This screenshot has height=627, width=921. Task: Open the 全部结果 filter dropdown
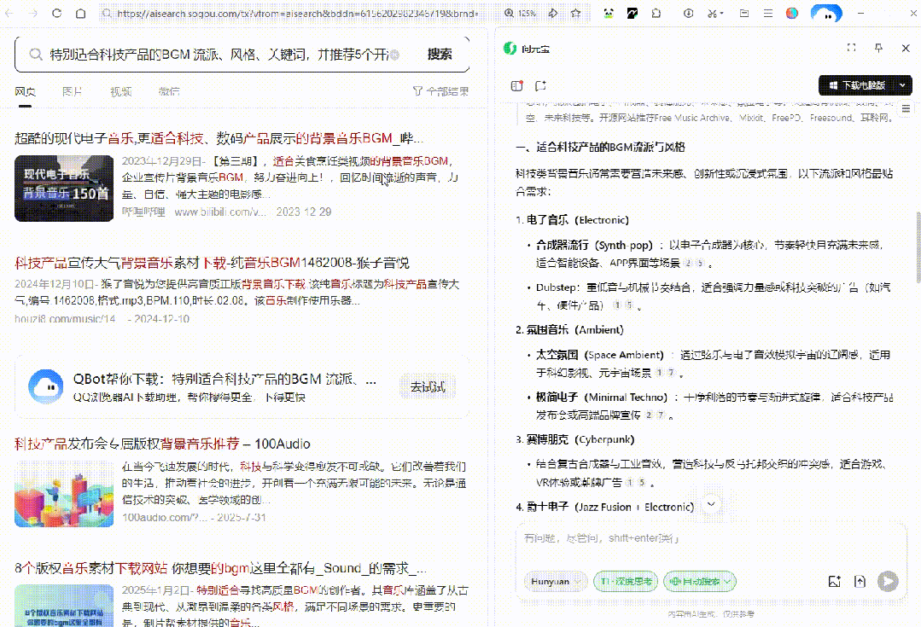pyautogui.click(x=440, y=91)
